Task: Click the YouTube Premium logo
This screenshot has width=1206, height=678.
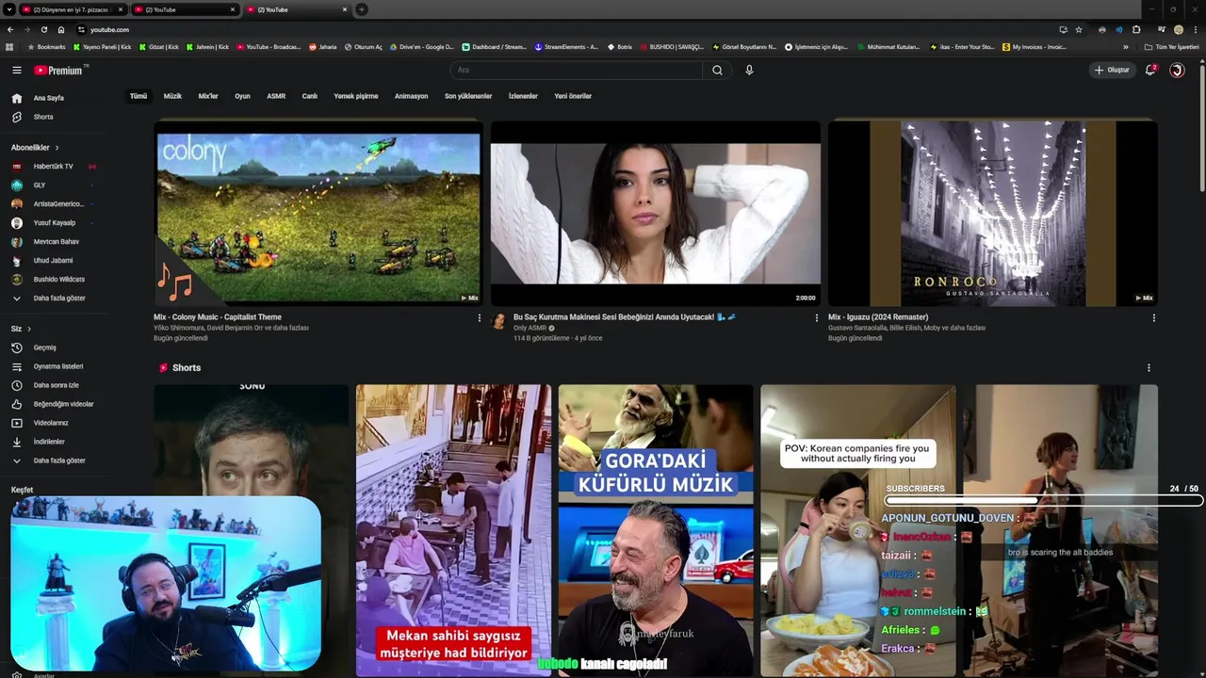Action: pyautogui.click(x=60, y=70)
